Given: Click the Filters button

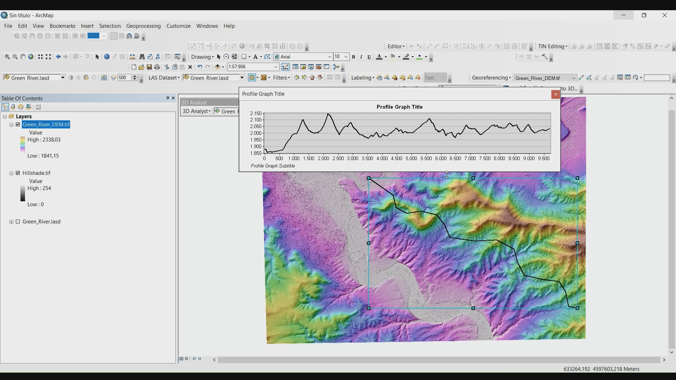Looking at the screenshot, I should click(x=281, y=78).
